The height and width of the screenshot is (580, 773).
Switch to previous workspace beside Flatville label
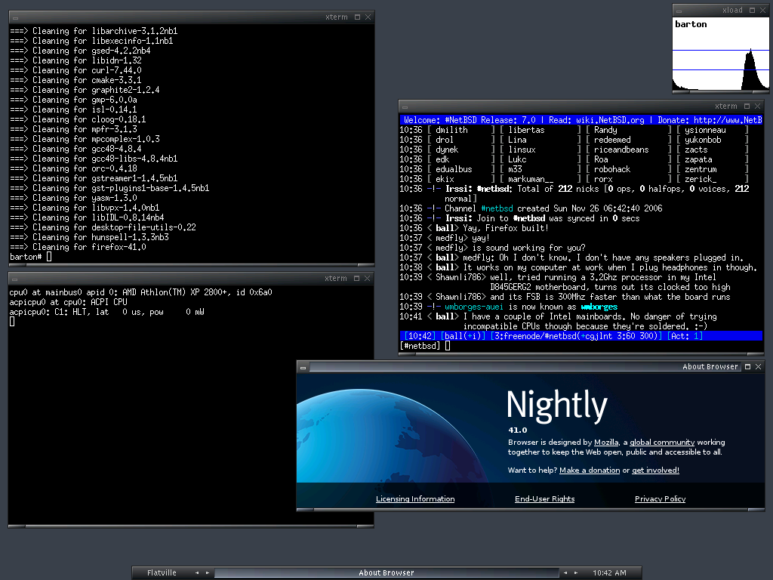pyautogui.click(x=197, y=572)
